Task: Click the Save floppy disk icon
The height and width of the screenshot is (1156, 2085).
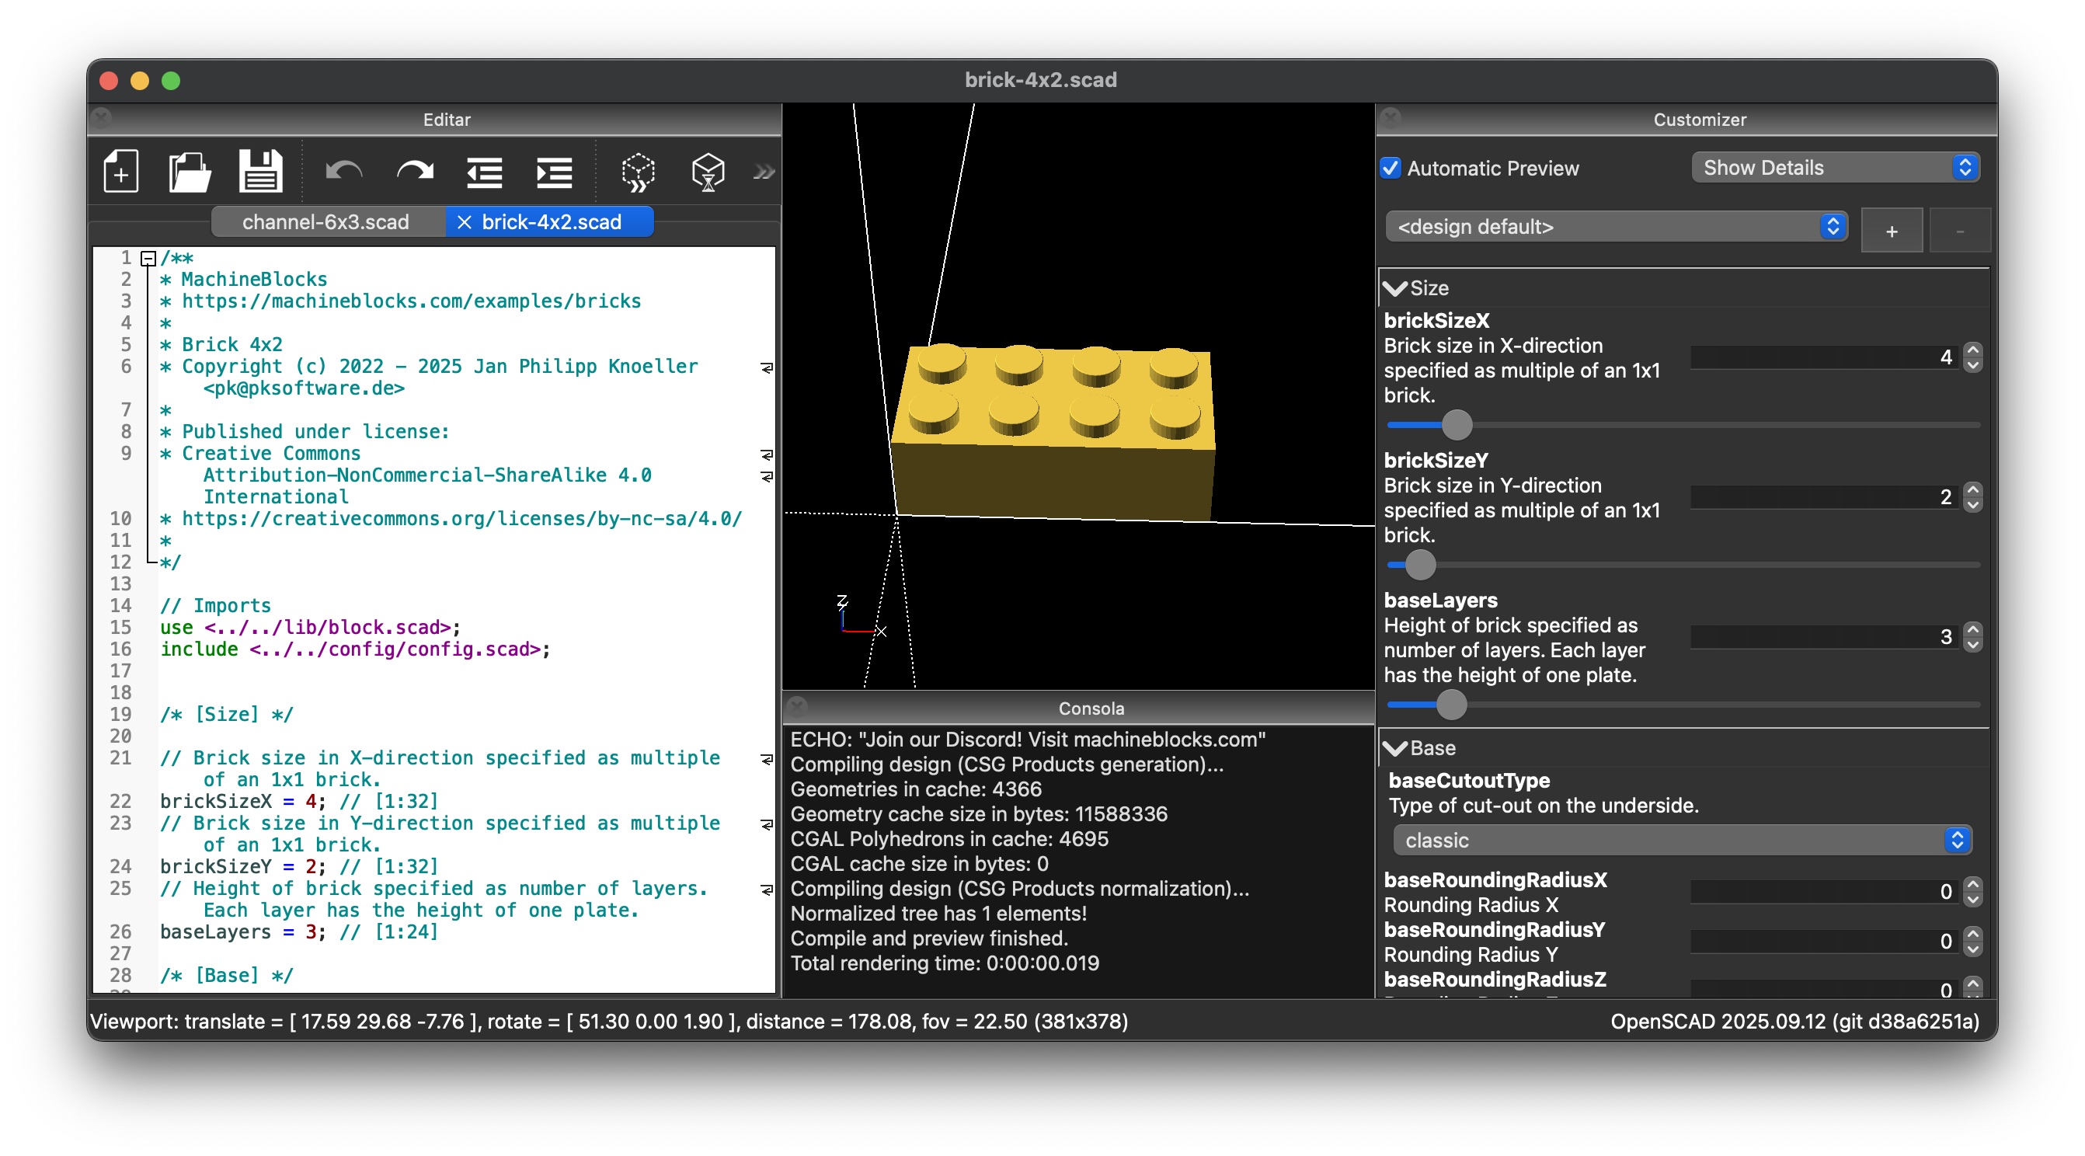Action: pyautogui.click(x=261, y=171)
